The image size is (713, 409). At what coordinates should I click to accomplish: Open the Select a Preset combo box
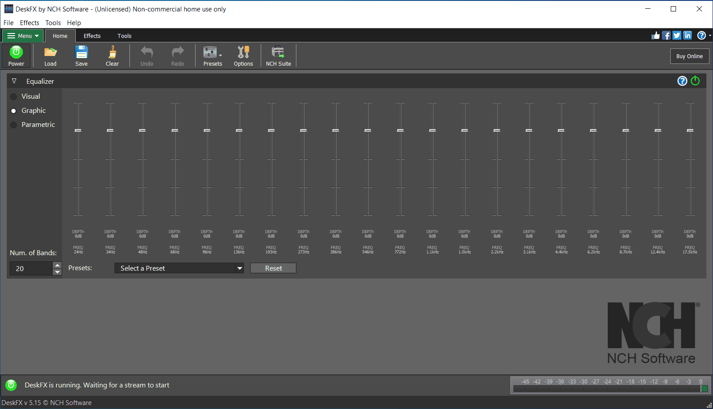coord(179,268)
